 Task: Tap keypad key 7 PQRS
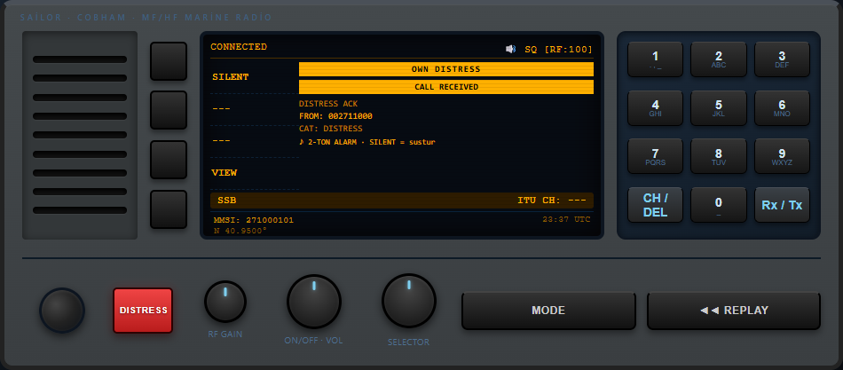click(655, 156)
